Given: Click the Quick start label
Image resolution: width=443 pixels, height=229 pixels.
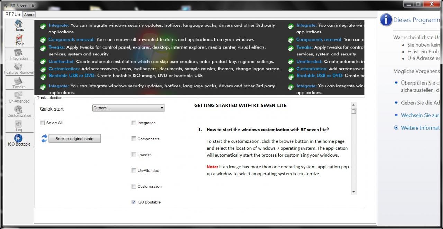Looking at the screenshot, I should coord(52,109).
